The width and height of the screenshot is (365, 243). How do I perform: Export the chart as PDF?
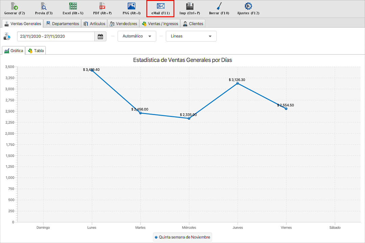tap(102, 6)
